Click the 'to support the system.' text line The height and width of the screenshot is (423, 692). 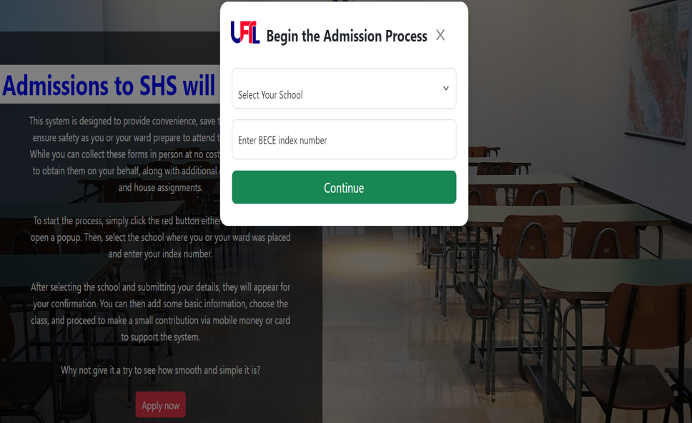(x=160, y=337)
